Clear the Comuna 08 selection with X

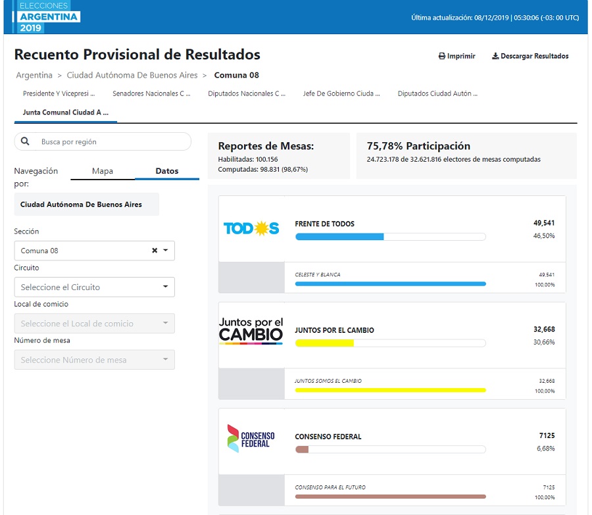155,251
